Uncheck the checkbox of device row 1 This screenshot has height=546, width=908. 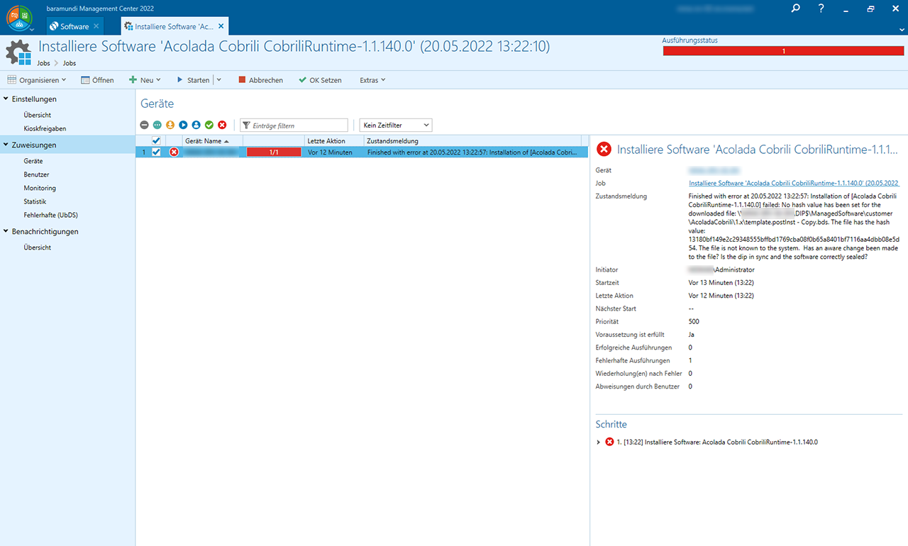click(x=156, y=152)
